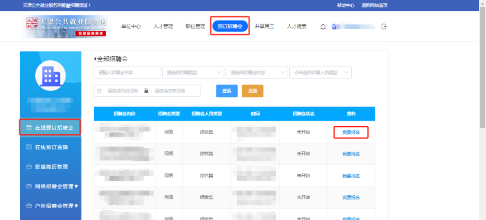Open the 人才搜索 nav tab
This screenshot has height=220, width=486.
296,26
